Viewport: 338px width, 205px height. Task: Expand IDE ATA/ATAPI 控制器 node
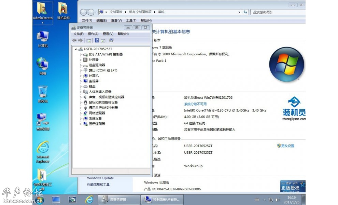tap(81, 55)
